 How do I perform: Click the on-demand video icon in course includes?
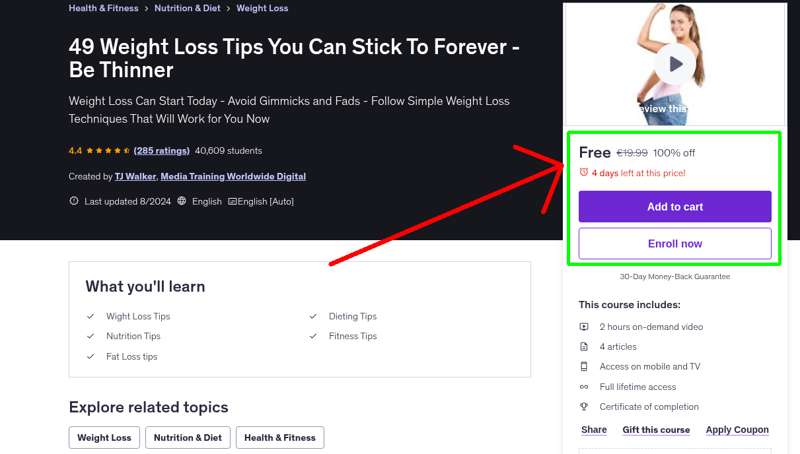(x=584, y=327)
